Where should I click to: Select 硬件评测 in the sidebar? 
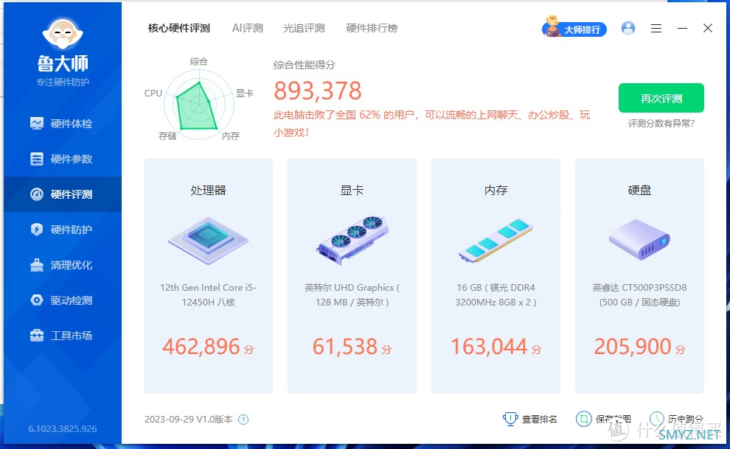coord(63,194)
